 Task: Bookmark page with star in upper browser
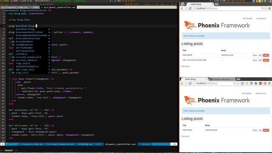[x=265, y=8]
